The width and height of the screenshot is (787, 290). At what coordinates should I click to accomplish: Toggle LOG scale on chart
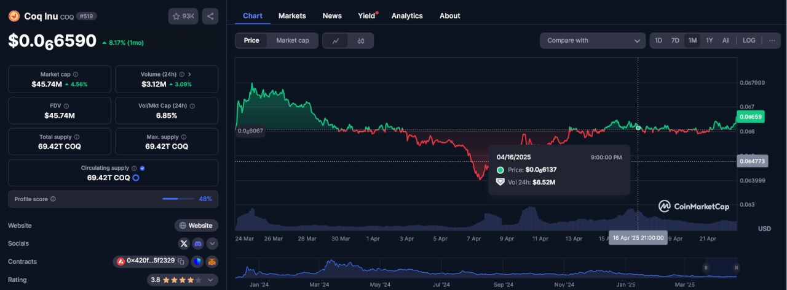pos(749,40)
